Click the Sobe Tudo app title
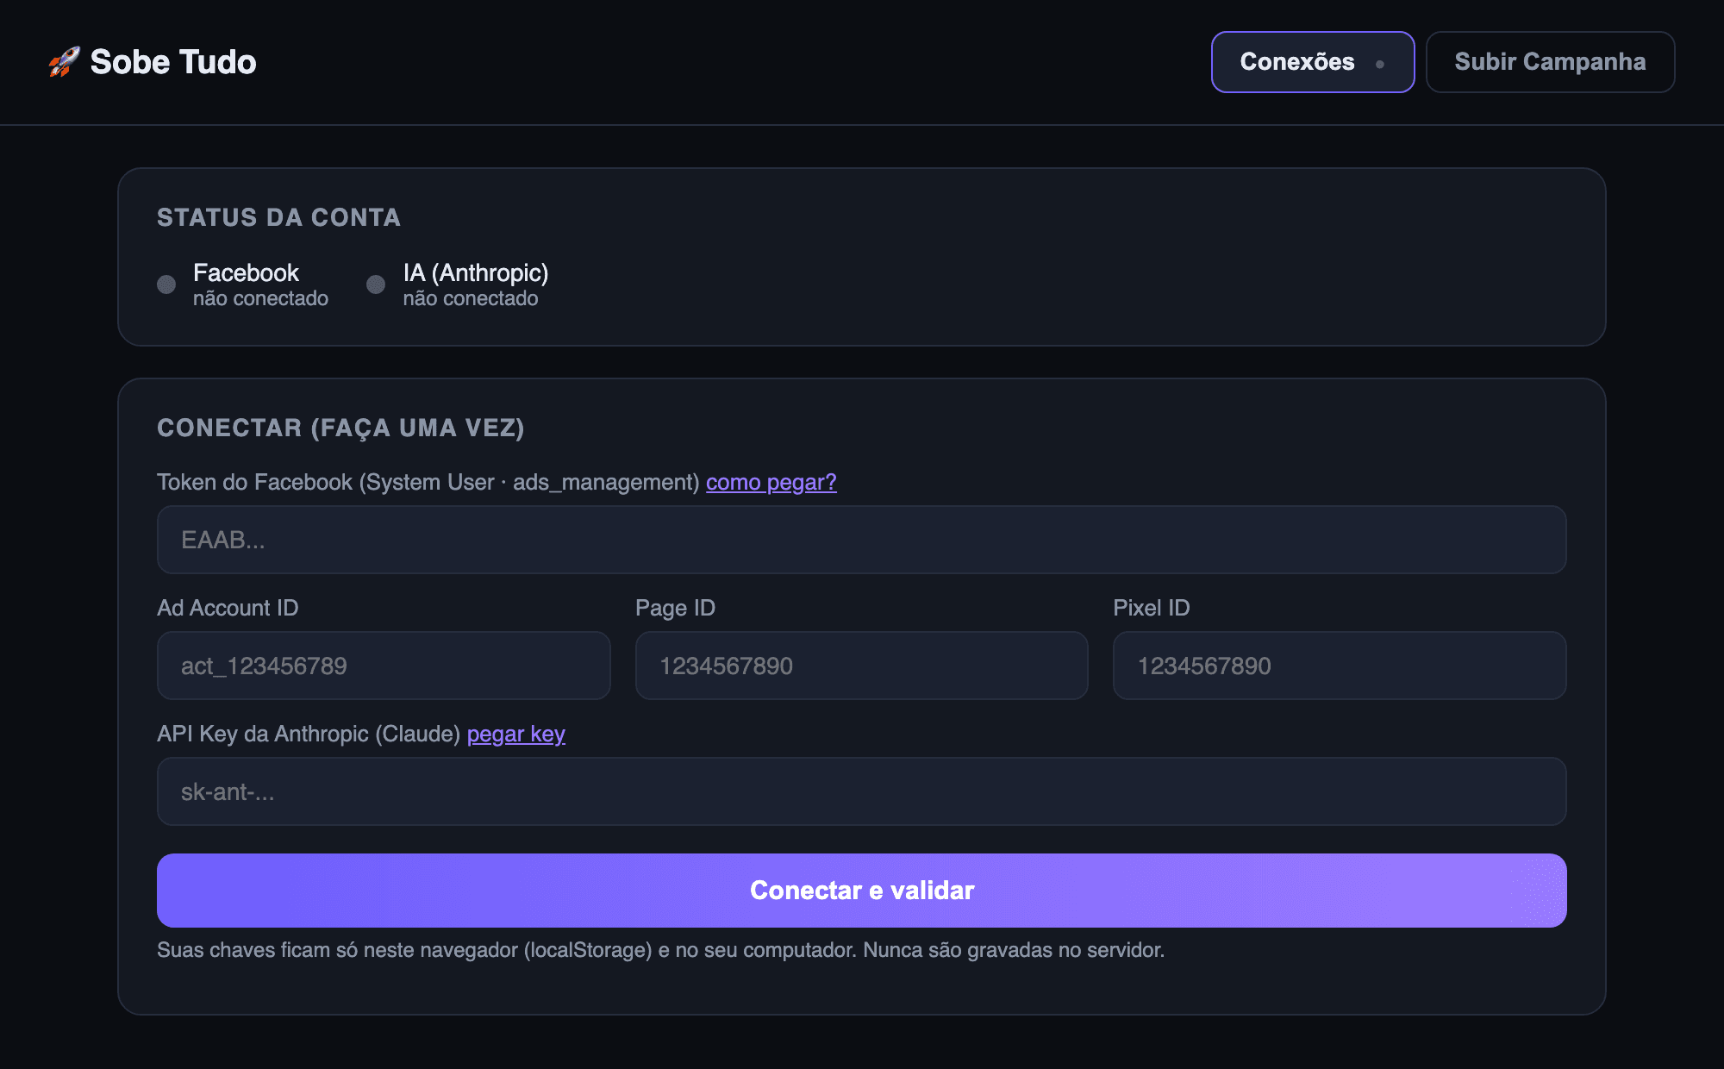Screen dimensions: 1724x1069 coord(173,62)
